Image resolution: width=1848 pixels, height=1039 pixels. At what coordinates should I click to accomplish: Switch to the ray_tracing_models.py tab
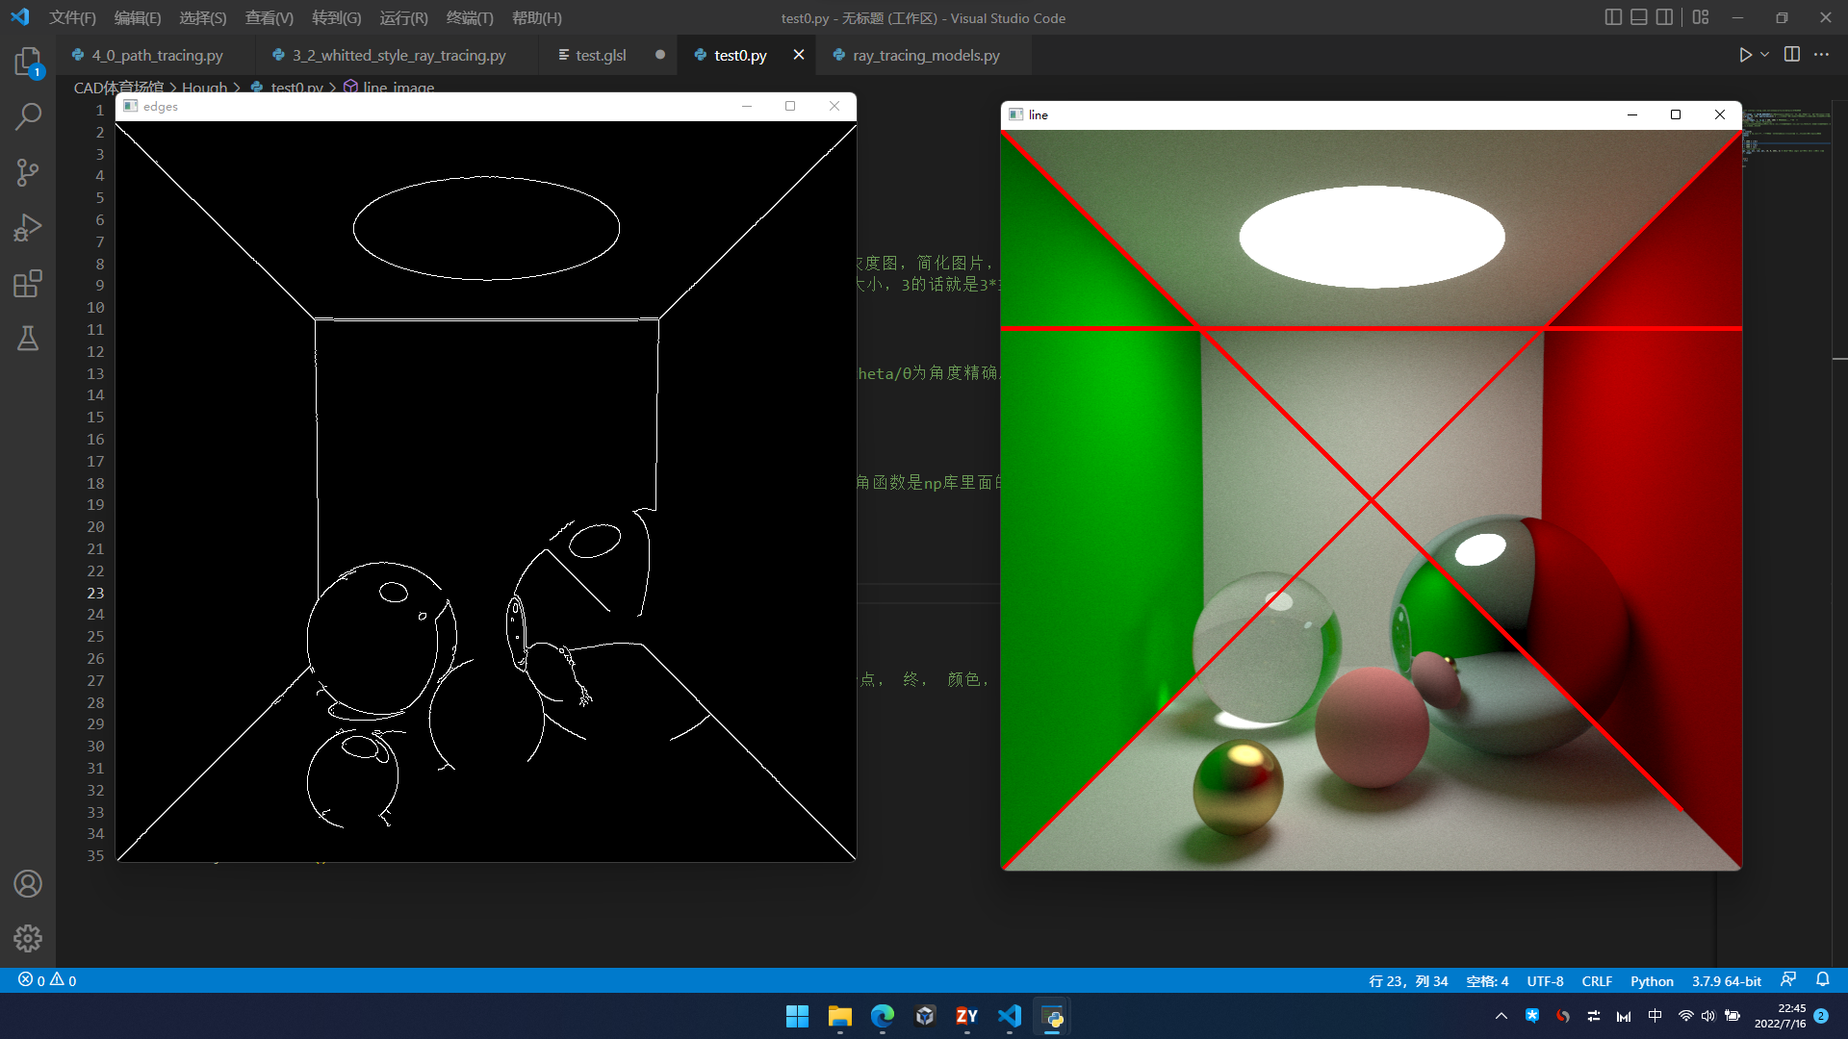pyautogui.click(x=925, y=56)
